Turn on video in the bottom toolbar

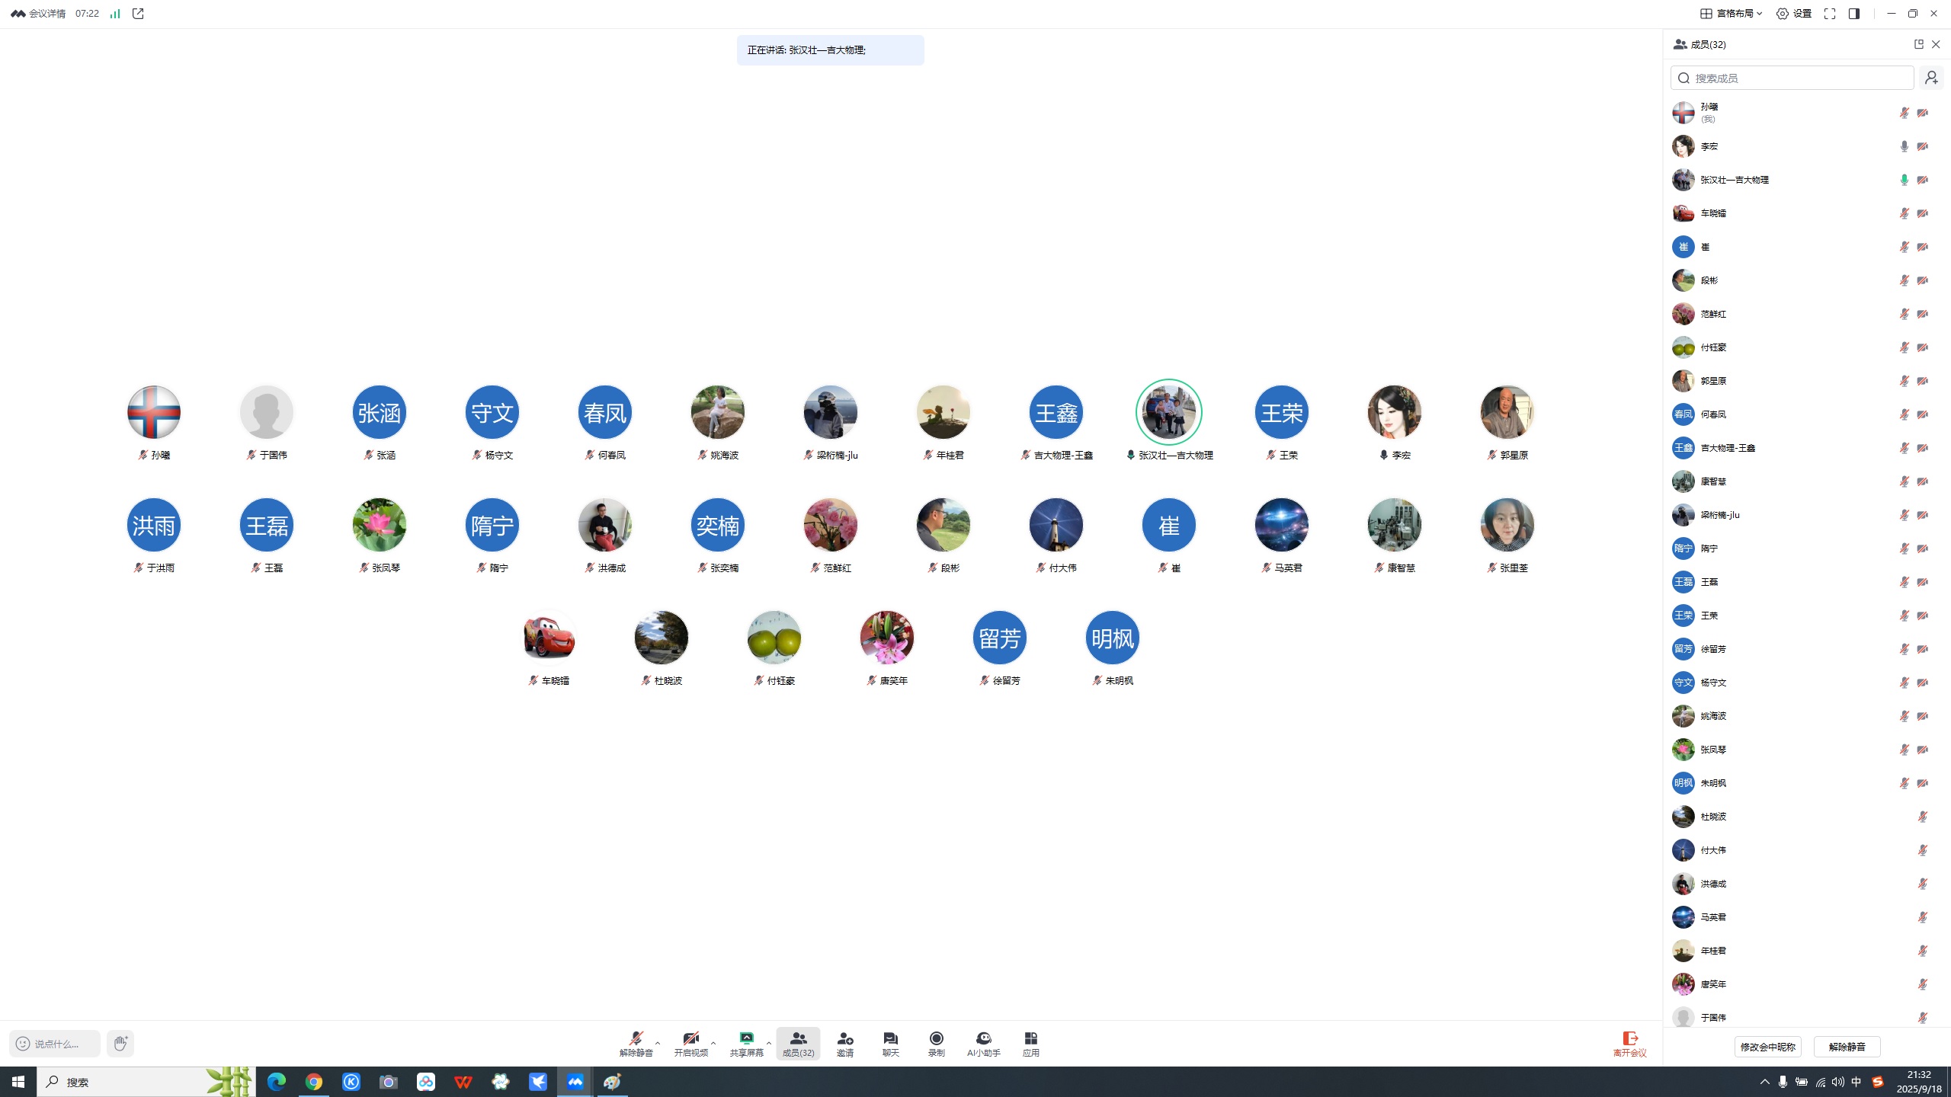tap(690, 1042)
